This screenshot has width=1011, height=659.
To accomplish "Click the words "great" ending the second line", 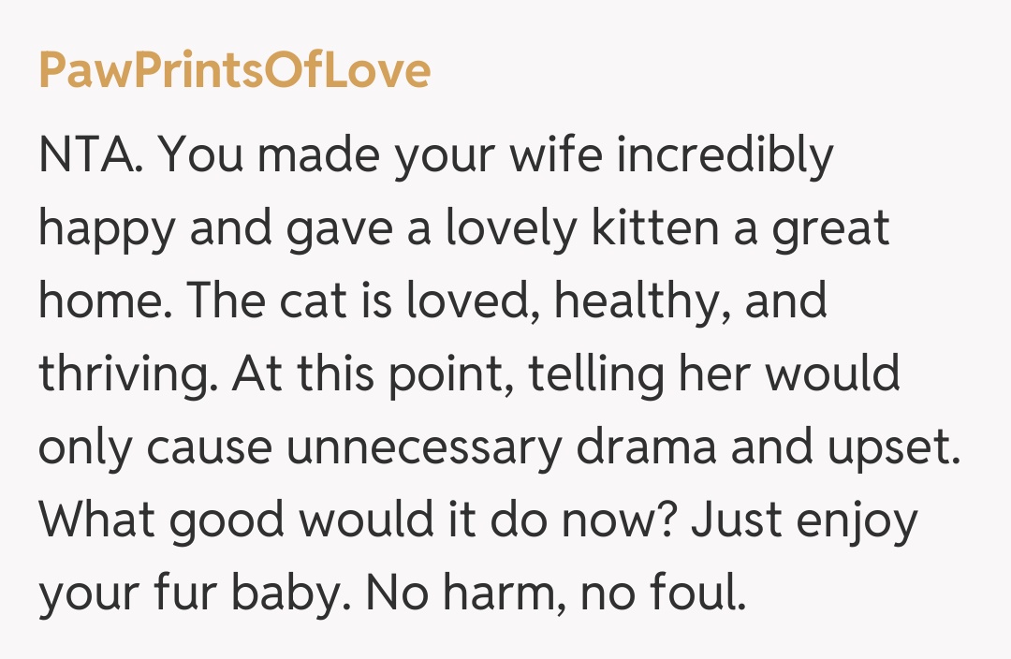I will pyautogui.click(x=829, y=228).
